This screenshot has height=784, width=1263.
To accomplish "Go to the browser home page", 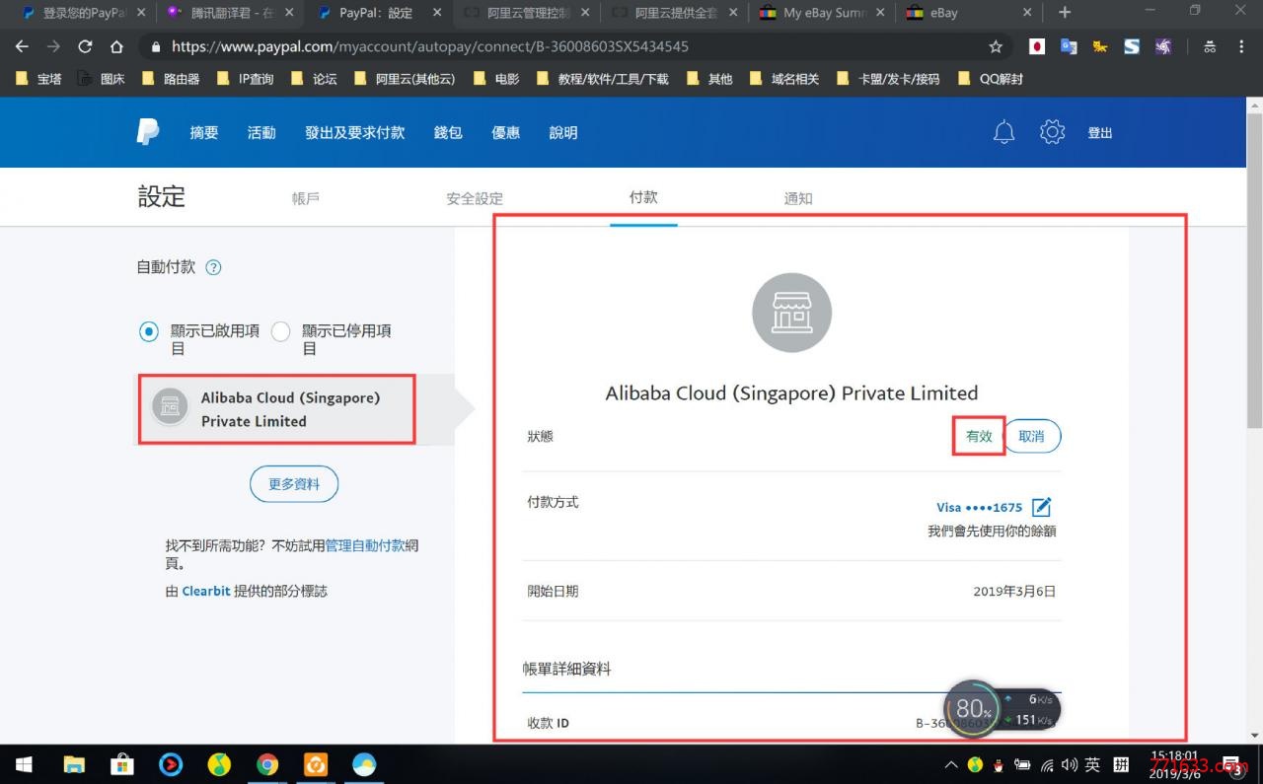I will point(116,46).
